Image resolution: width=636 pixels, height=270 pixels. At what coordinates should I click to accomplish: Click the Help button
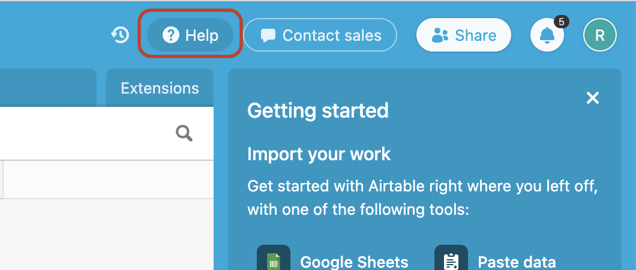pos(191,35)
